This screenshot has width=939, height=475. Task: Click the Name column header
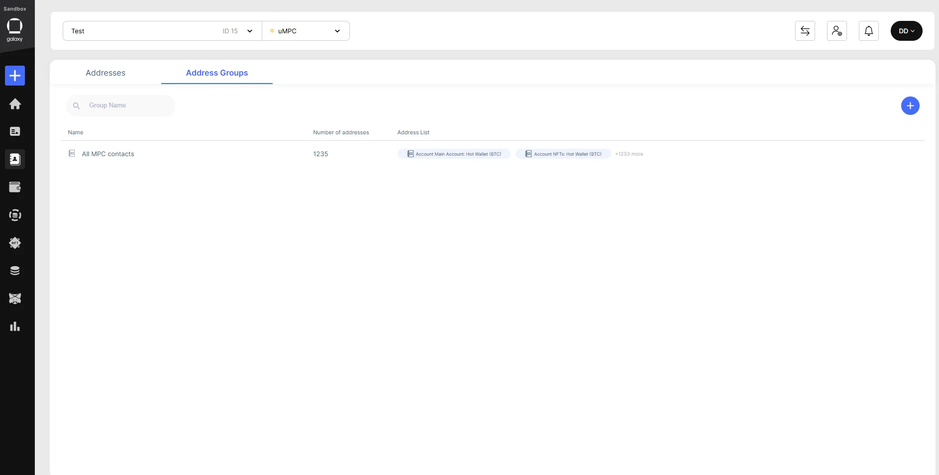tap(76, 132)
